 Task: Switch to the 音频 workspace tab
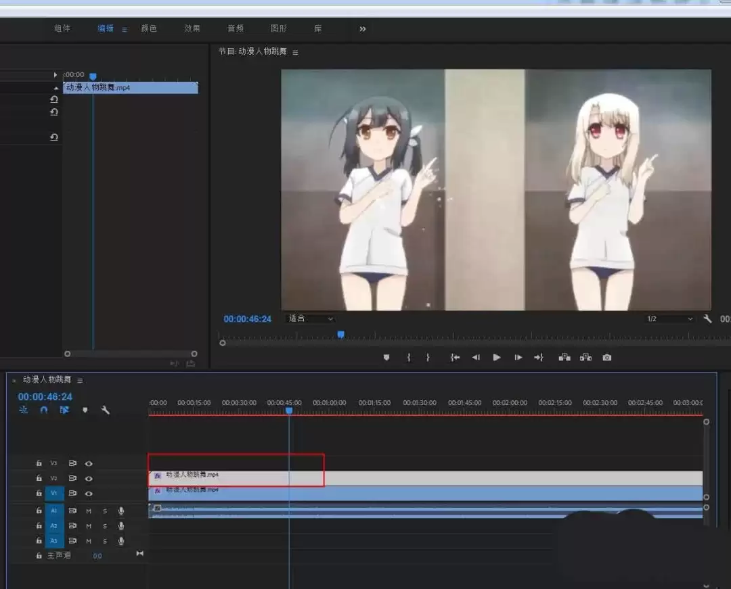click(236, 28)
